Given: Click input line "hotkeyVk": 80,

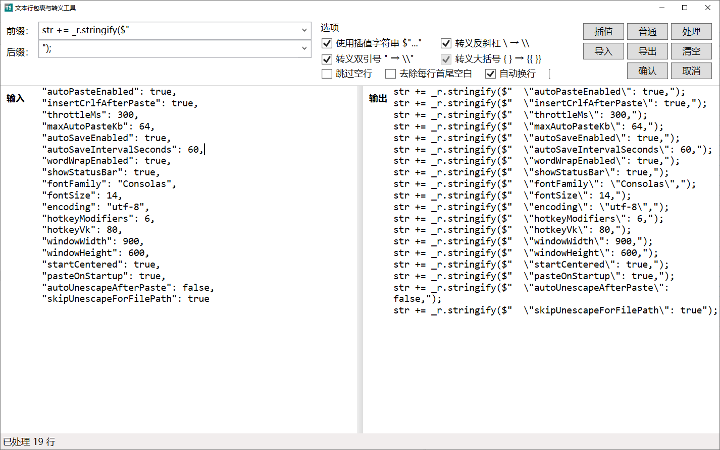Looking at the screenshot, I should [x=82, y=230].
